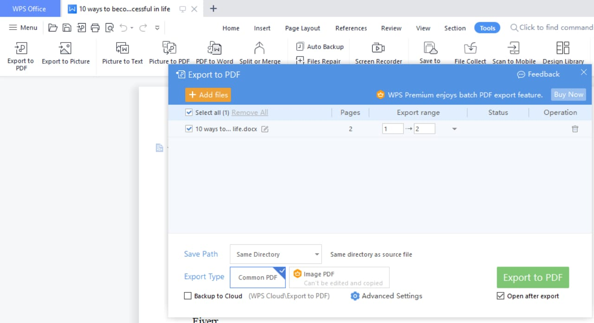Viewport: 594px width, 323px height.
Task: Open the Design Library
Action: pyautogui.click(x=563, y=52)
